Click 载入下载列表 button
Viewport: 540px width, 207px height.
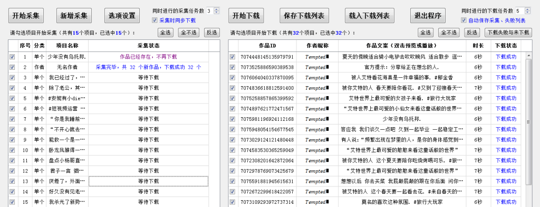click(370, 15)
